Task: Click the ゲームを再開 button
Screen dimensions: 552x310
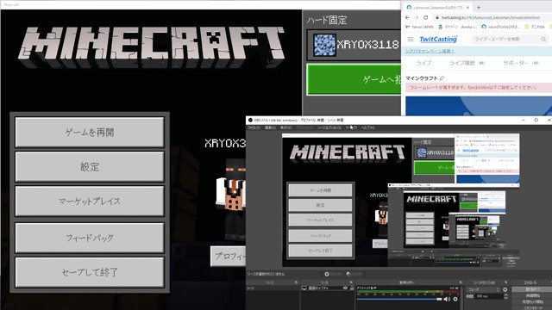Action: coord(90,132)
